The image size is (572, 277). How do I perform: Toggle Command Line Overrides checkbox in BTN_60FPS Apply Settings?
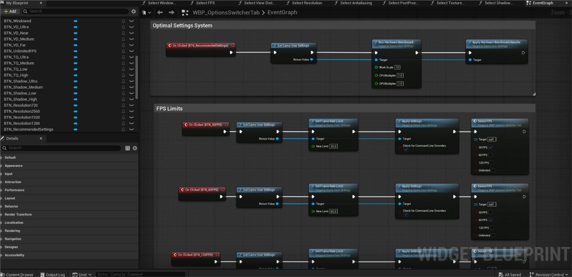(406, 215)
